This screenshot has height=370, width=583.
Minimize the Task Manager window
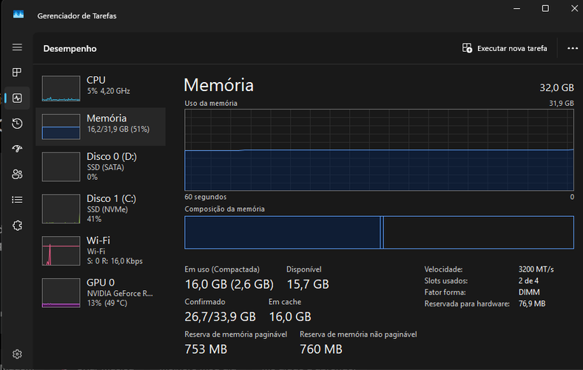click(517, 8)
